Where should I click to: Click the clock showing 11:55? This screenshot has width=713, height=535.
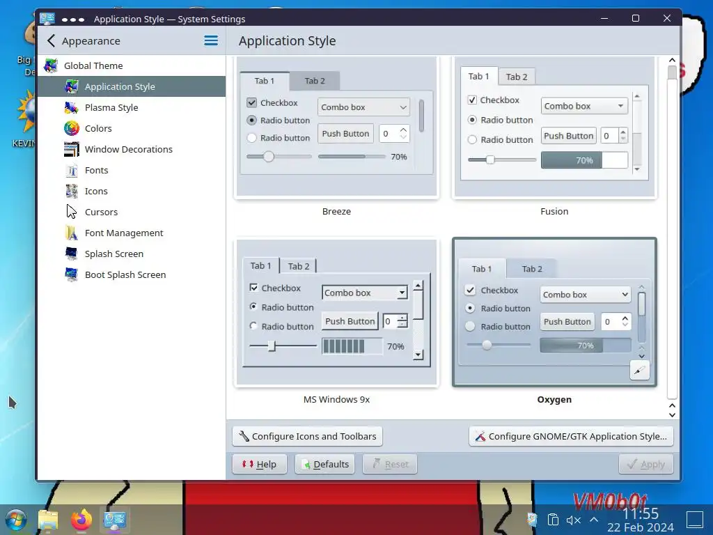(x=641, y=513)
